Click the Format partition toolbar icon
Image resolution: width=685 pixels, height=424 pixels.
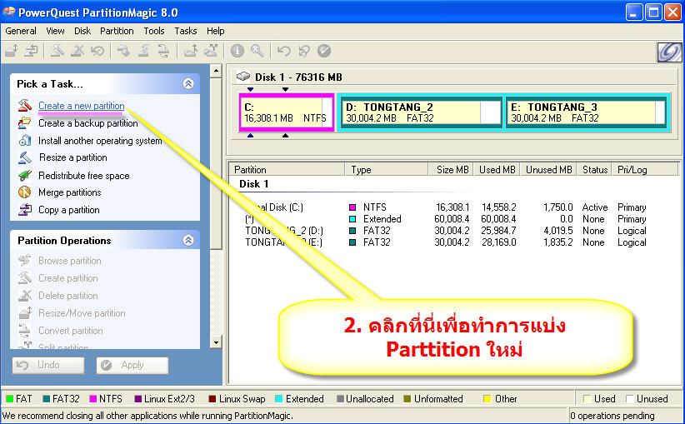pyautogui.click(x=143, y=51)
